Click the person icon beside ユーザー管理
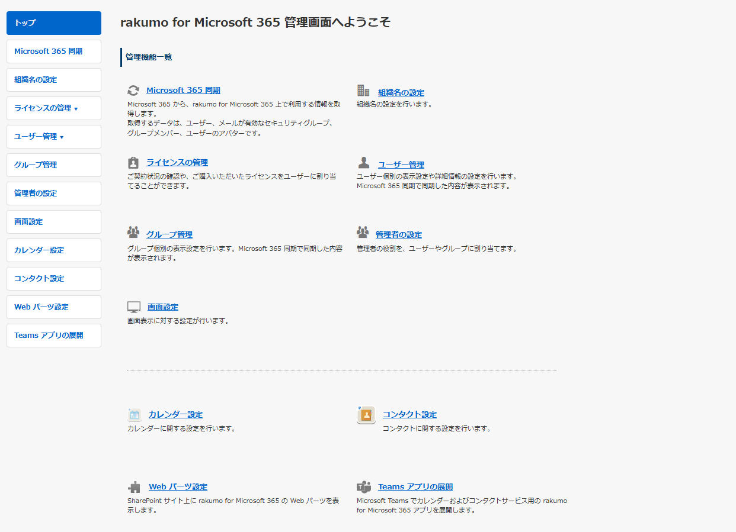The height and width of the screenshot is (532, 736). (x=364, y=163)
